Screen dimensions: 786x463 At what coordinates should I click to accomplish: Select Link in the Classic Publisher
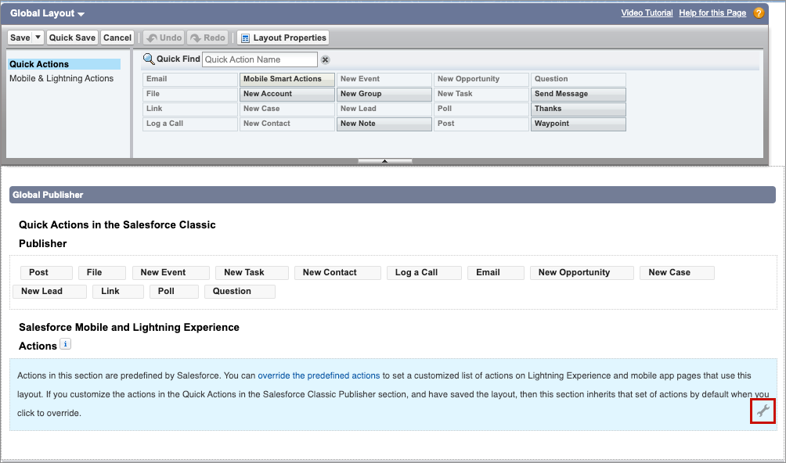click(118, 291)
